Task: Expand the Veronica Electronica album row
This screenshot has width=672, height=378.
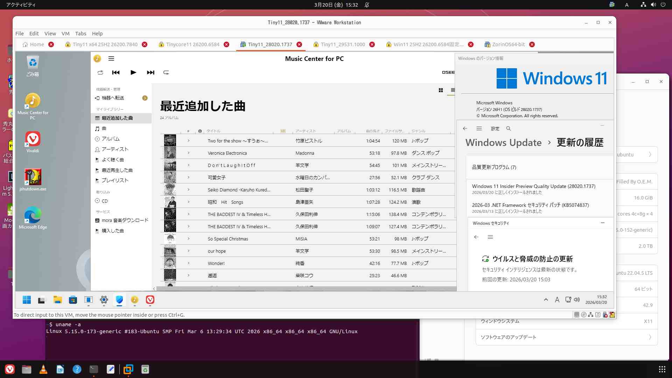Action: (x=188, y=153)
